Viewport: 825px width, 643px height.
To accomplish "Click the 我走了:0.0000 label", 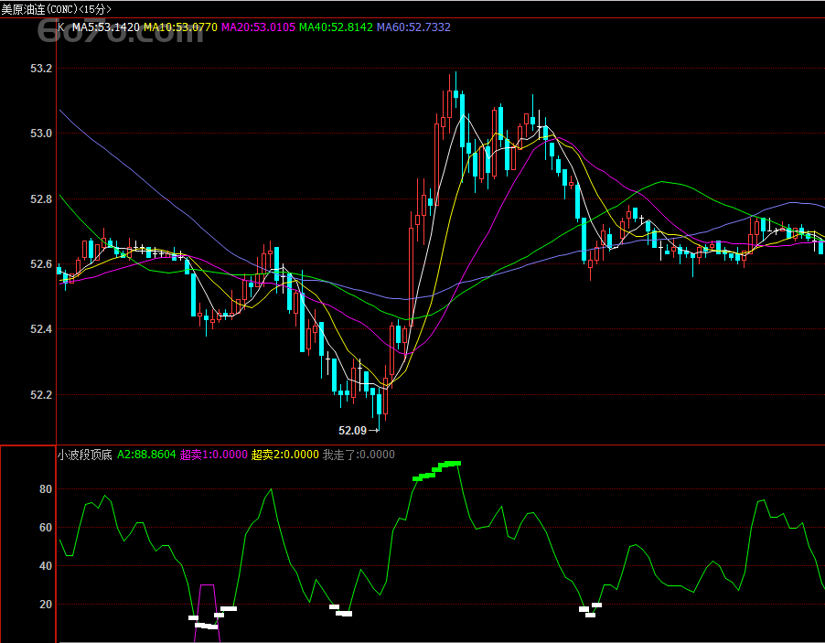I will click(x=359, y=455).
